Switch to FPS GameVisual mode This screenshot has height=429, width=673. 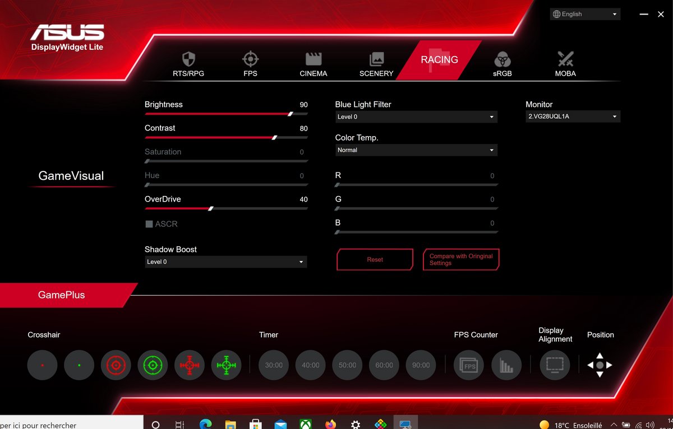250,64
